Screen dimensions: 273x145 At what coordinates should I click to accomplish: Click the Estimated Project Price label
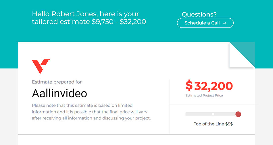[x=204, y=96]
